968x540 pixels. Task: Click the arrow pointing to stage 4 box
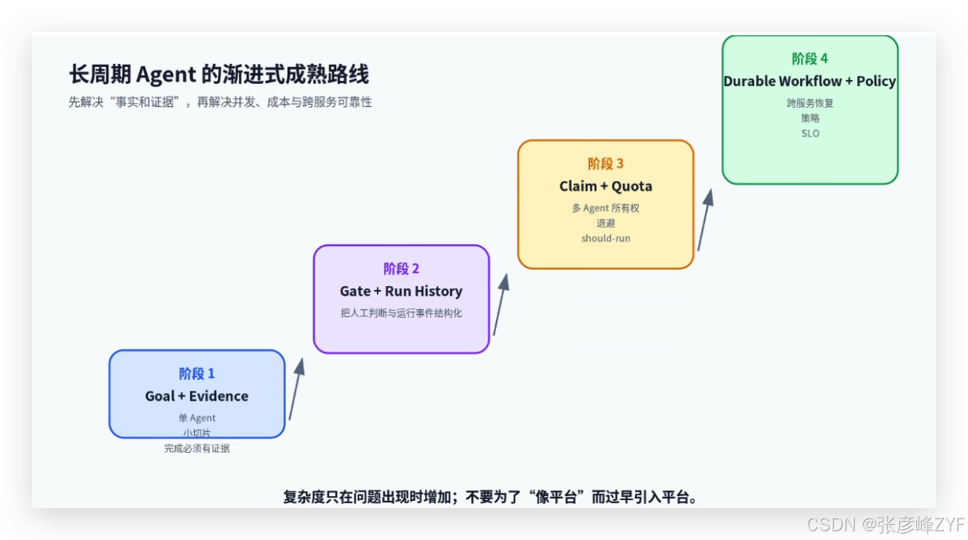(705, 220)
